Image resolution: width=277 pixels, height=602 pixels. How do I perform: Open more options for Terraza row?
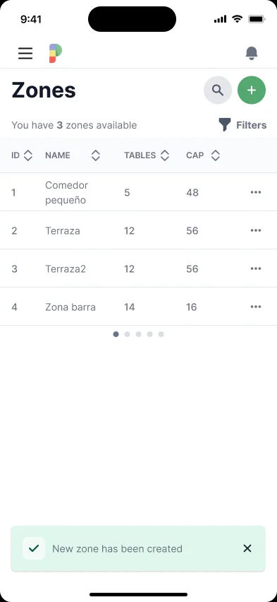256,230
